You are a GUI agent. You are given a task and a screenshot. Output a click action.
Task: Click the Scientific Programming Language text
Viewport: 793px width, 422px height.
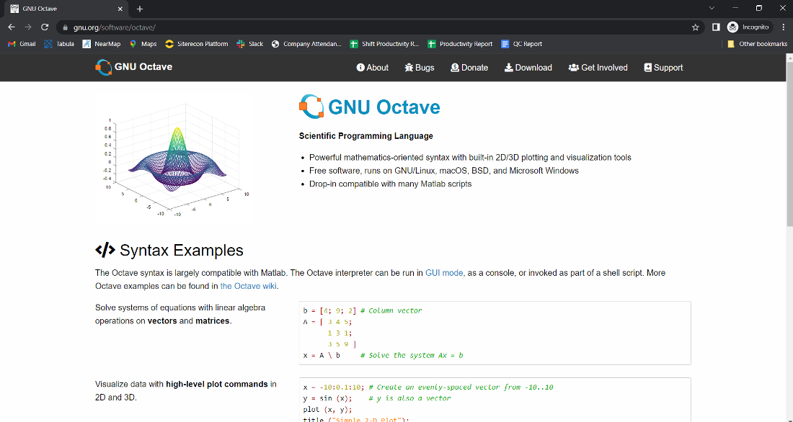tap(366, 136)
